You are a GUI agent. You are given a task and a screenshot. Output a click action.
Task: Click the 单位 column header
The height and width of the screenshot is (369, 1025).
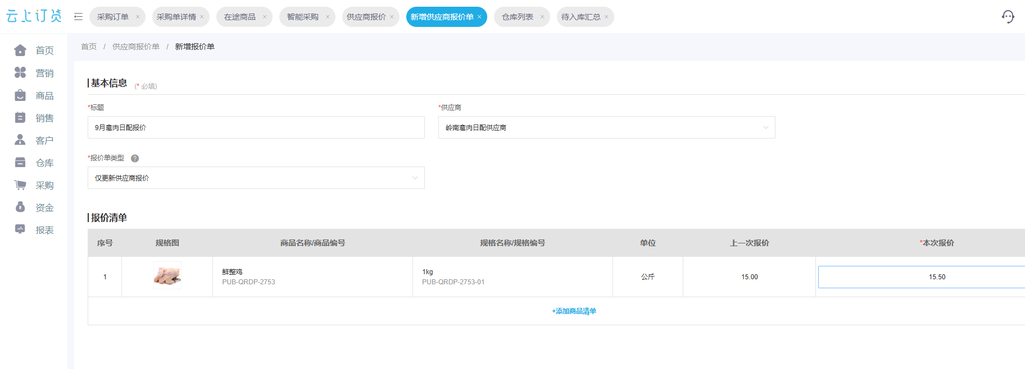click(x=648, y=243)
